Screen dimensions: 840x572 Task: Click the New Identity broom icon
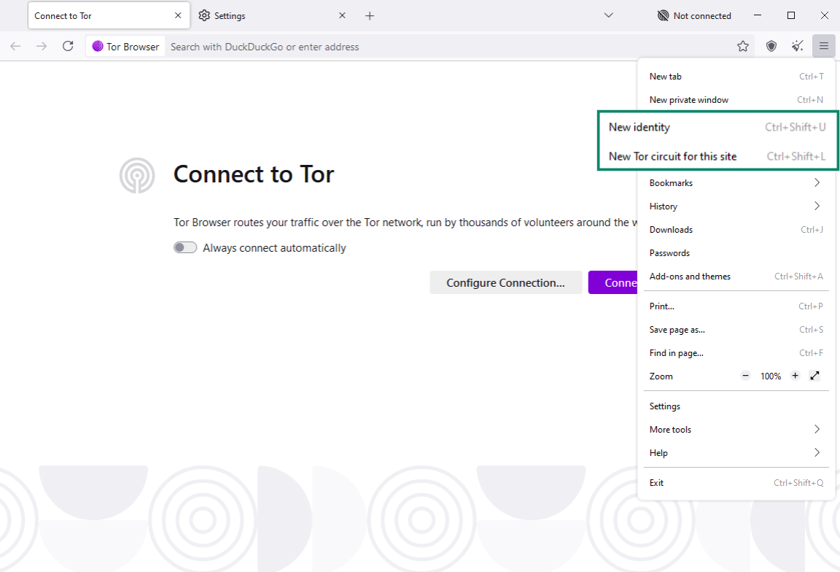pos(797,45)
